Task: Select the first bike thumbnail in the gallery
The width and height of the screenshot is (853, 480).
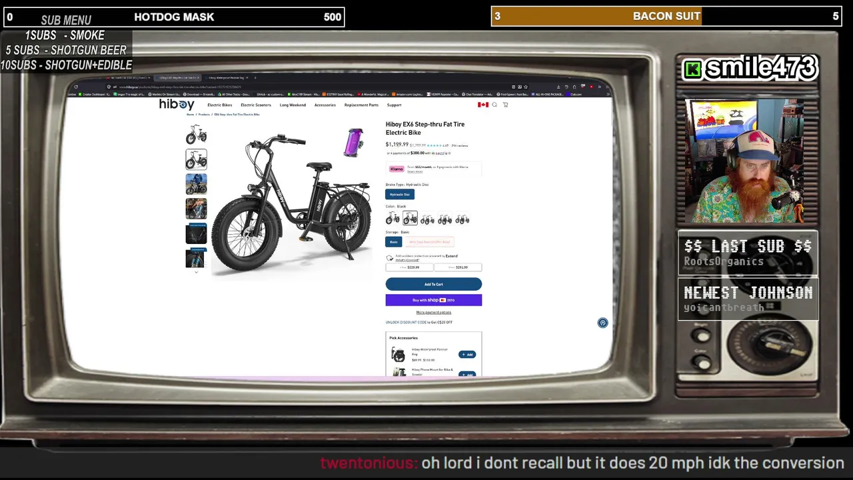Action: 196,134
